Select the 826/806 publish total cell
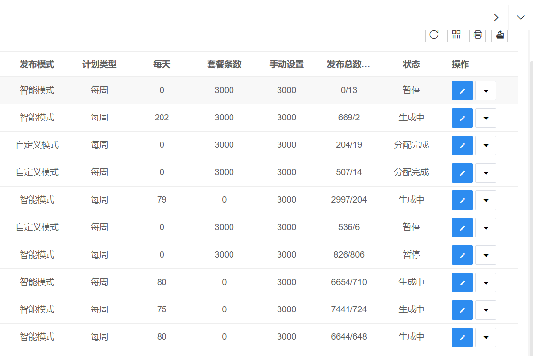533x356 pixels. point(349,255)
